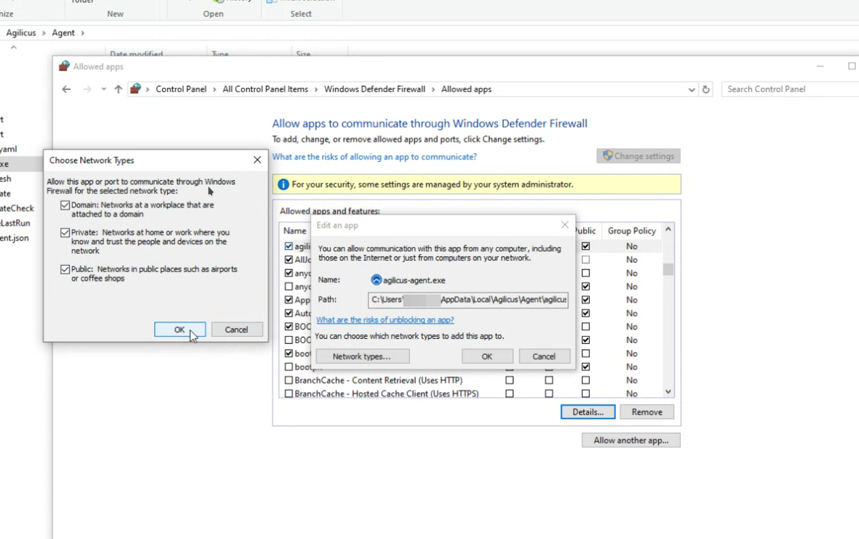Toggle the Private network checkbox
Screen dimensions: 859x539
click(x=65, y=232)
